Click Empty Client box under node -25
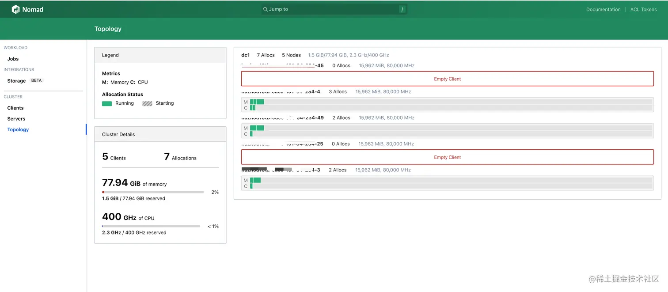The height and width of the screenshot is (292, 668). pyautogui.click(x=447, y=157)
